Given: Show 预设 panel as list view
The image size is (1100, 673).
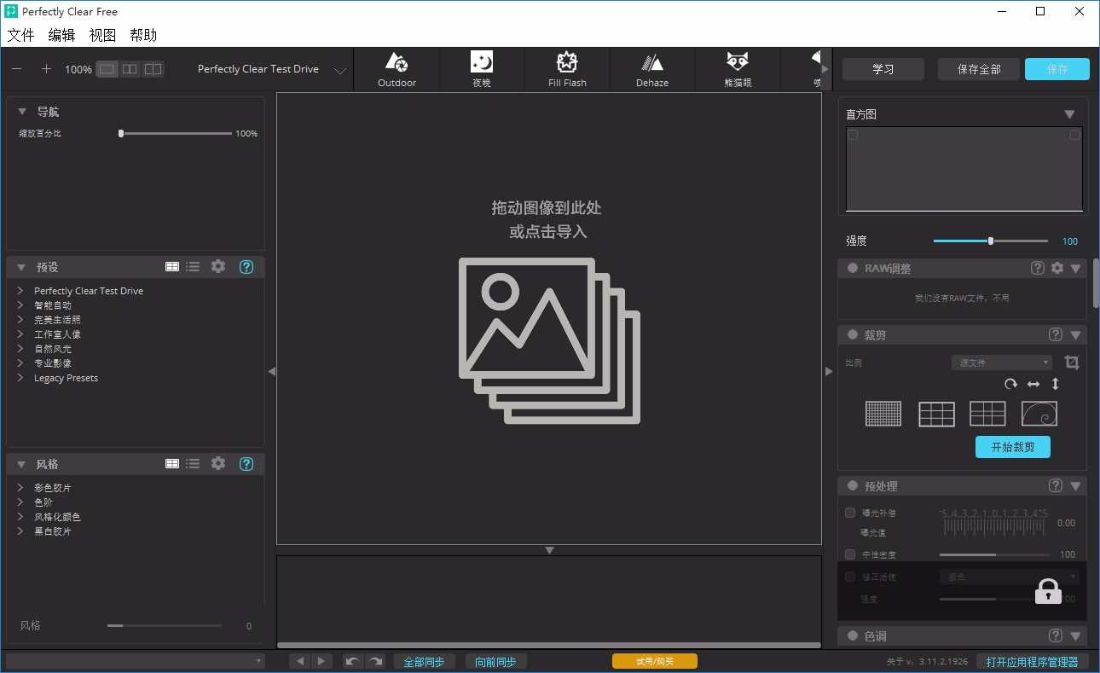Looking at the screenshot, I should [x=193, y=267].
